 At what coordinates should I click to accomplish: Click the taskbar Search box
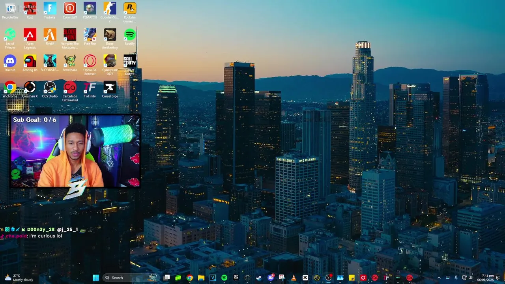pos(131,278)
